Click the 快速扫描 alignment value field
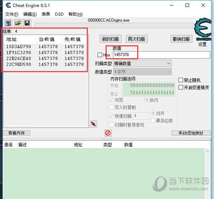The image size is (214, 199). coord(141,116)
